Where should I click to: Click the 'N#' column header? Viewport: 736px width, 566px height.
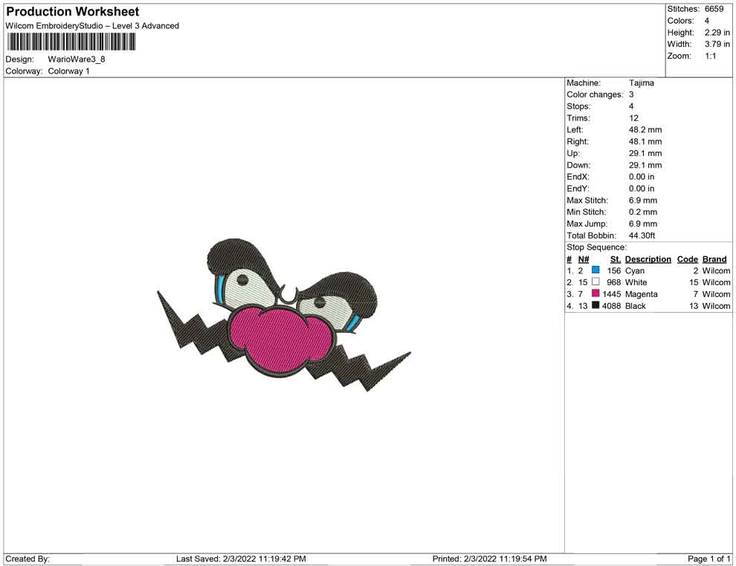(584, 259)
